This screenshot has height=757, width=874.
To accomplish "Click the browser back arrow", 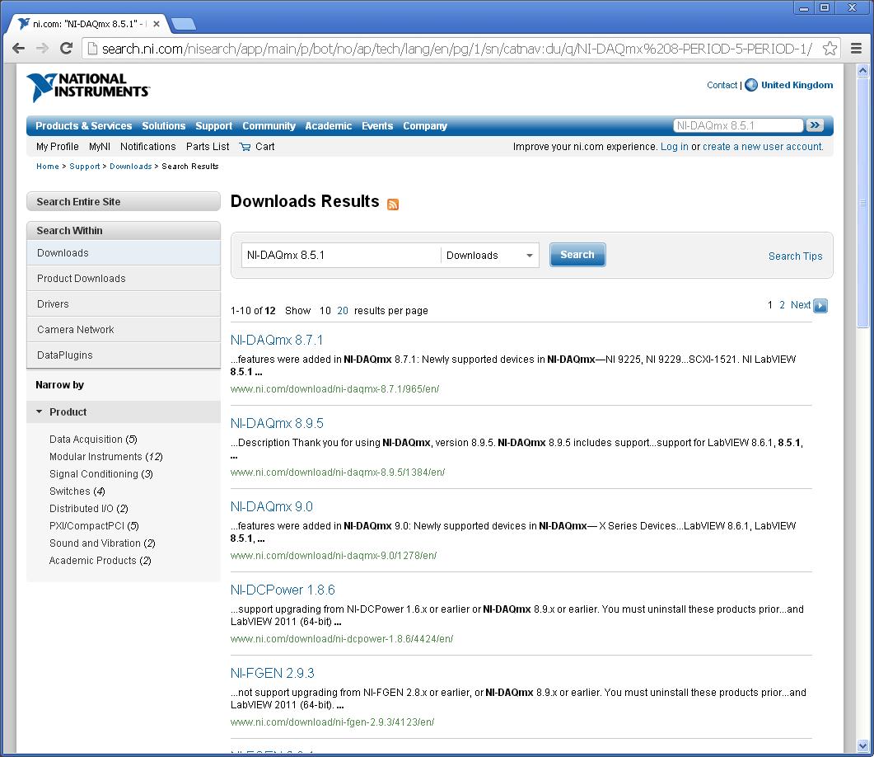I will click(18, 49).
